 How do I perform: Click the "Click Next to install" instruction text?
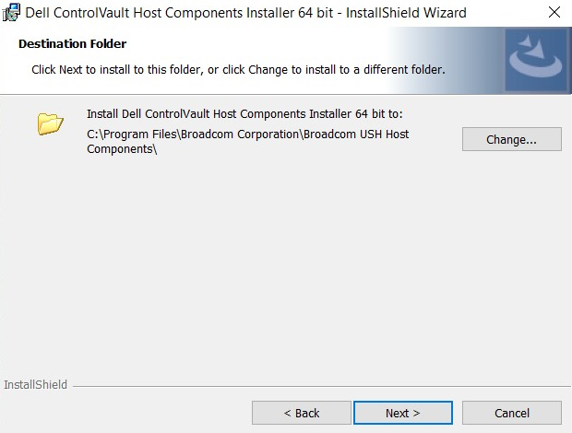pos(238,69)
